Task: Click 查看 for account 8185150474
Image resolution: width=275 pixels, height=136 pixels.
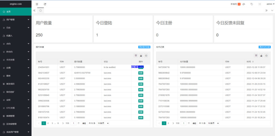Action: pyautogui.click(x=141, y=117)
